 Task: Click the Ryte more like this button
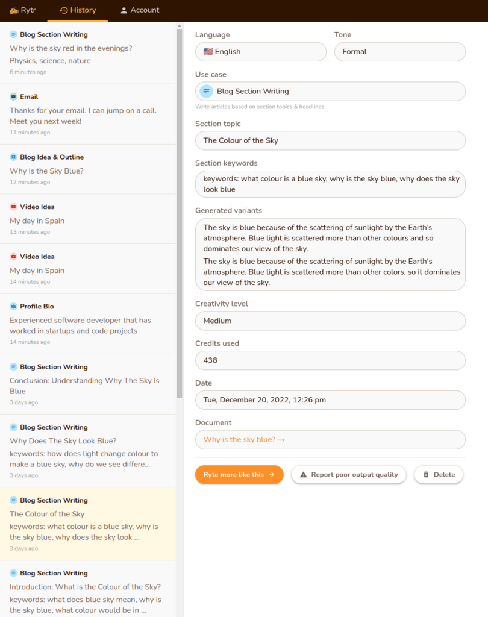tap(239, 475)
